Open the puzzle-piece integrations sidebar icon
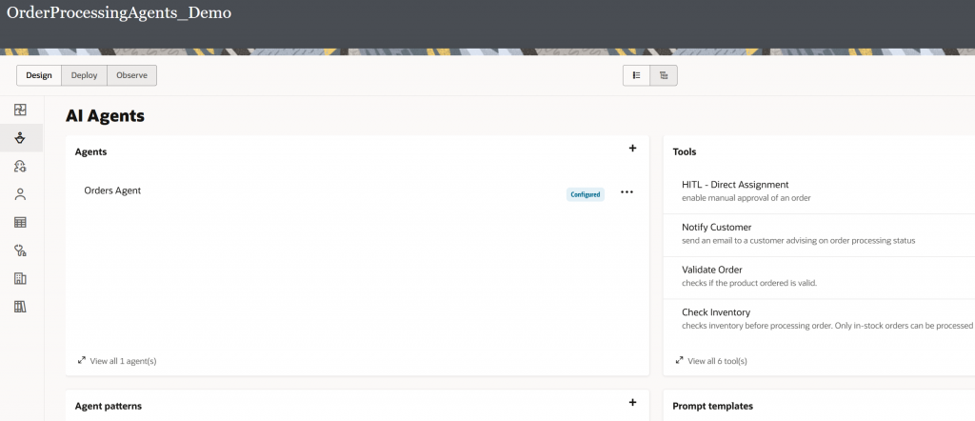The image size is (975, 421). (20, 110)
